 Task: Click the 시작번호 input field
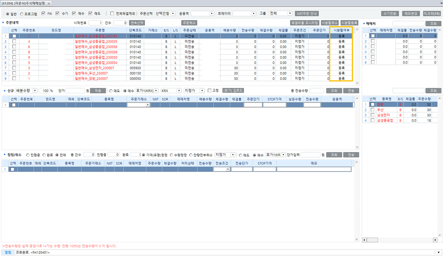click(95, 23)
